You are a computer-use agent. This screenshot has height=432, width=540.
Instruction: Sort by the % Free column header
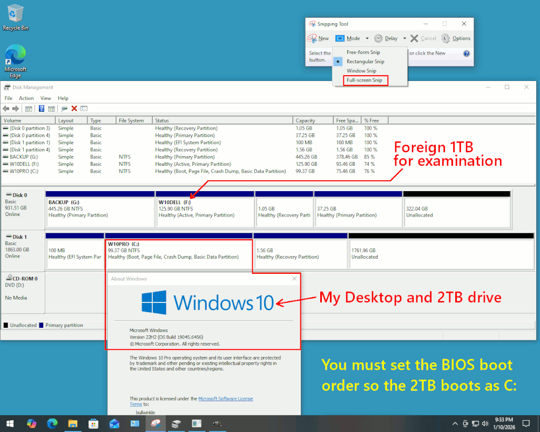pyautogui.click(x=375, y=120)
